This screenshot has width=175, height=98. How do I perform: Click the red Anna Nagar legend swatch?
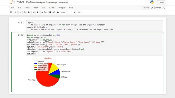point(36,68)
